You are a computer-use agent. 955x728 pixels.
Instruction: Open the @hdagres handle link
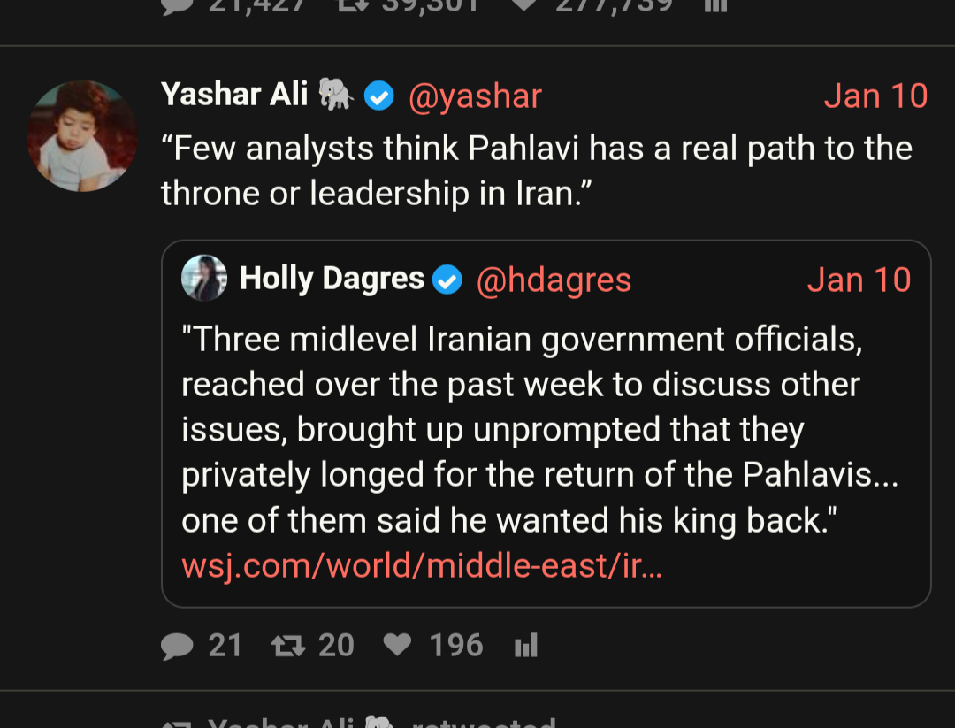coord(554,280)
